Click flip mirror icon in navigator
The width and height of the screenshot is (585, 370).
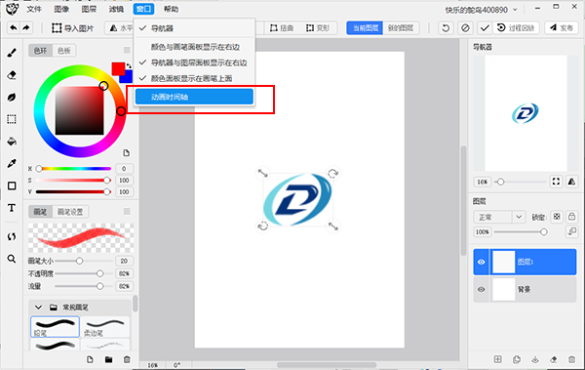(x=571, y=182)
